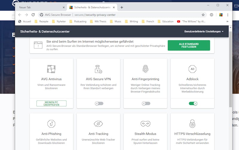Click the MEINEN PC ÜBERPRÜFEN button
This screenshot has height=150, width=239.
(x=51, y=103)
